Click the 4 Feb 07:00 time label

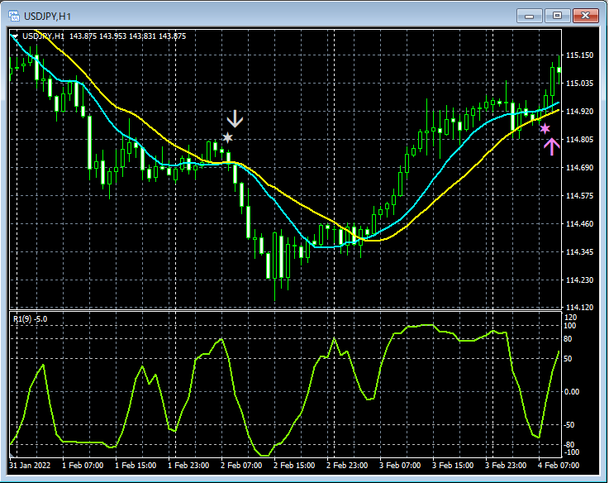[558, 466]
